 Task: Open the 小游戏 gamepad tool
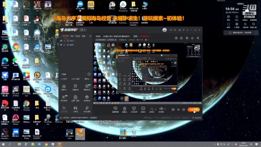click(75, 109)
